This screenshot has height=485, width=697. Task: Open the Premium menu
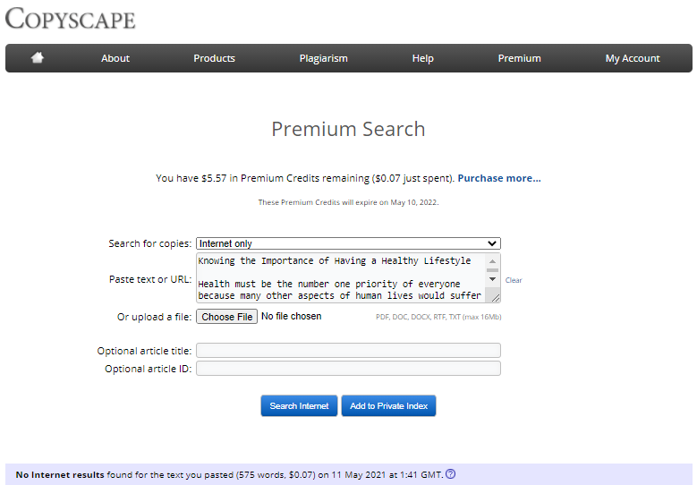[x=519, y=58]
